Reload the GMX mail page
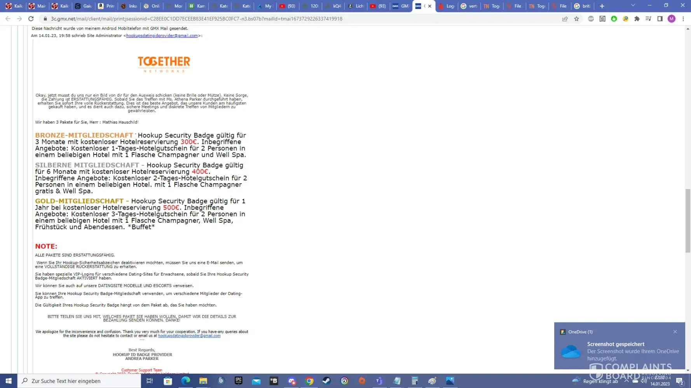This screenshot has width=691, height=388. click(31, 19)
